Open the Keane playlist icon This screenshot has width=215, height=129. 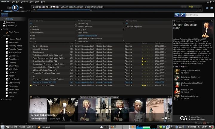7,96
